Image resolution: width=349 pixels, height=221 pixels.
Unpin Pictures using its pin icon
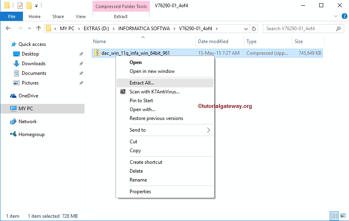pos(81,83)
